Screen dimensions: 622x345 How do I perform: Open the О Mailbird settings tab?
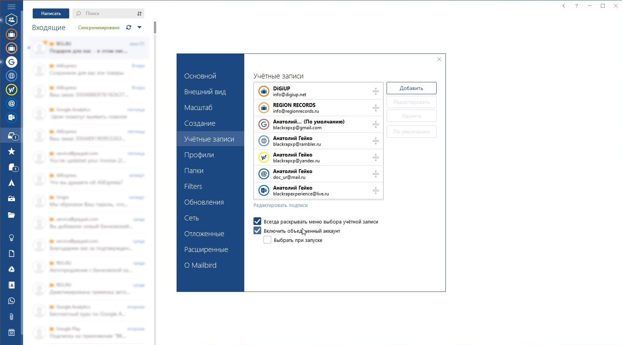[x=210, y=265]
